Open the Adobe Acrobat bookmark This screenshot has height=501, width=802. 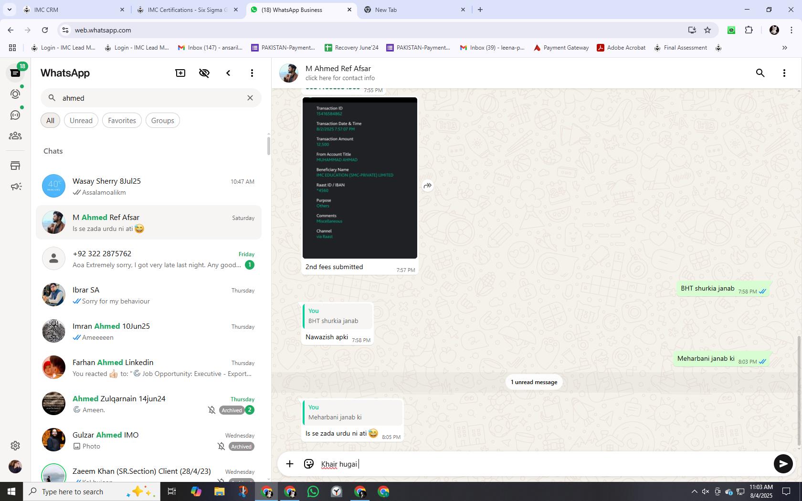click(621, 48)
